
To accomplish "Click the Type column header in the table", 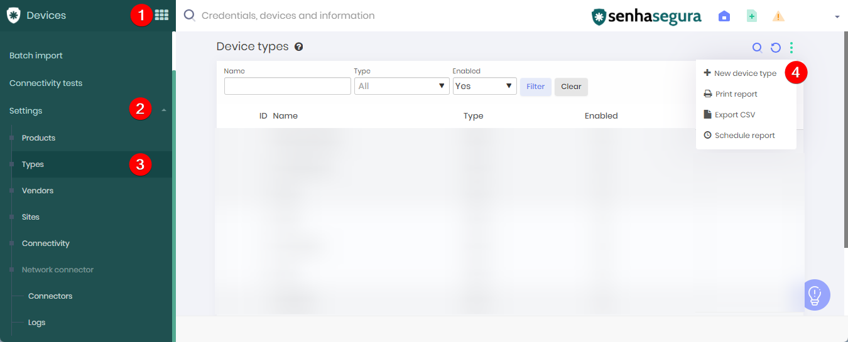I will (x=473, y=115).
